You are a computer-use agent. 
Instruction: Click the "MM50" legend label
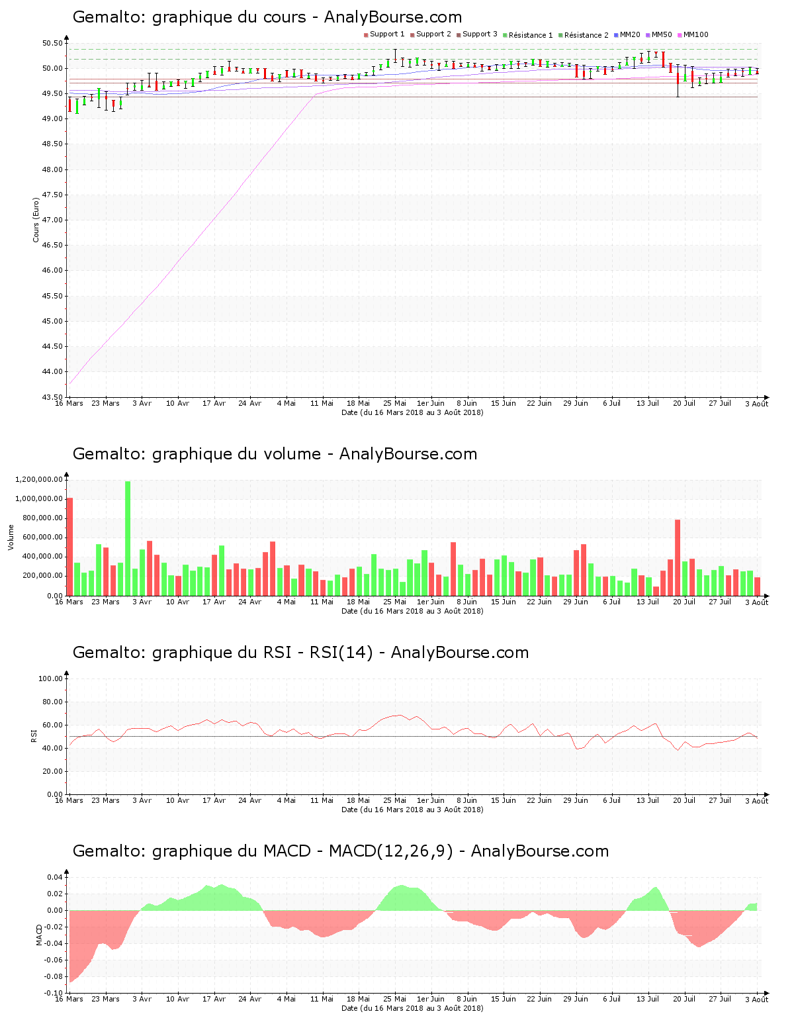point(662,34)
